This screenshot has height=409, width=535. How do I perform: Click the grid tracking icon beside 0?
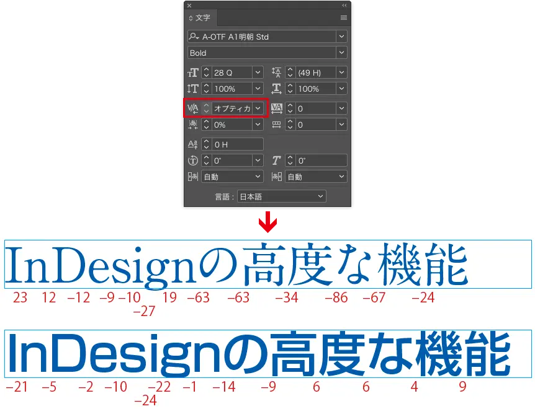[277, 124]
